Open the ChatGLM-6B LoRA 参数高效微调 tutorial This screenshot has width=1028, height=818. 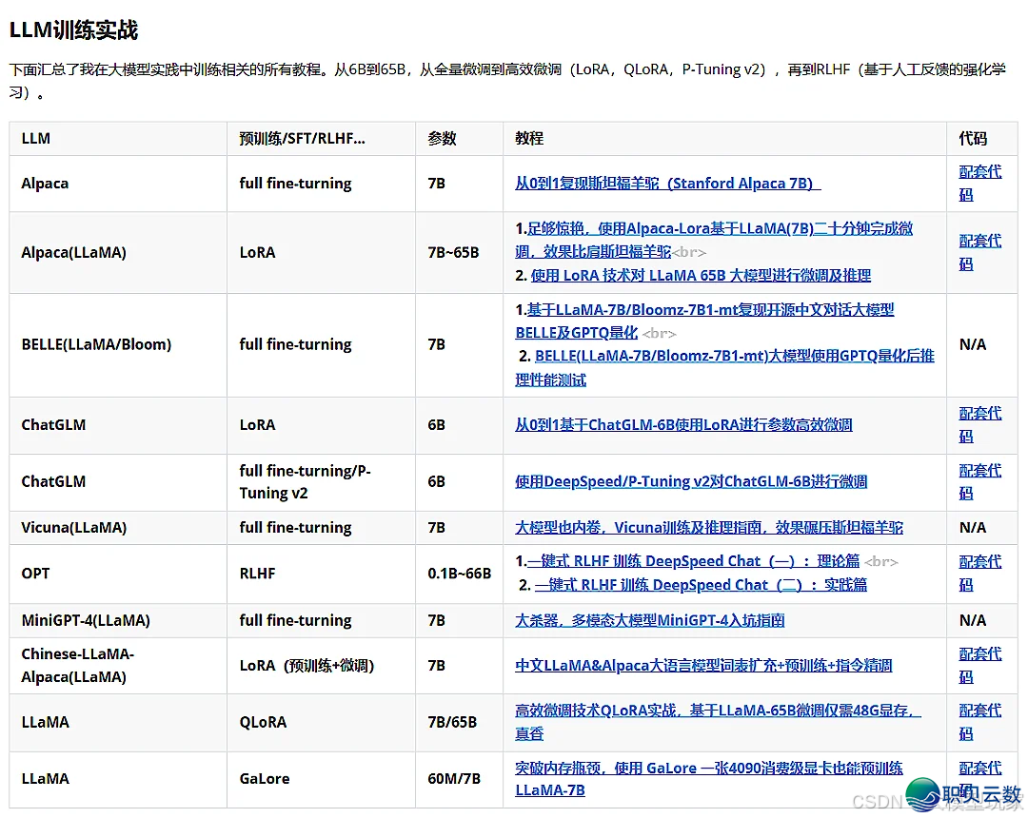685,424
